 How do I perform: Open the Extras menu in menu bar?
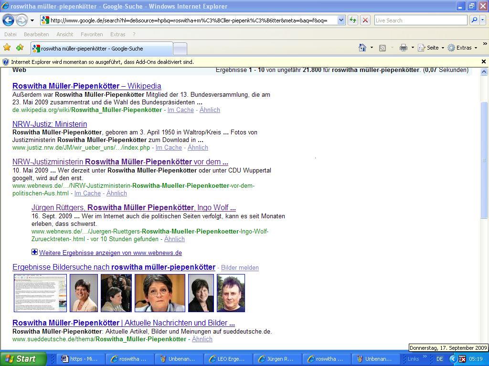(117, 34)
